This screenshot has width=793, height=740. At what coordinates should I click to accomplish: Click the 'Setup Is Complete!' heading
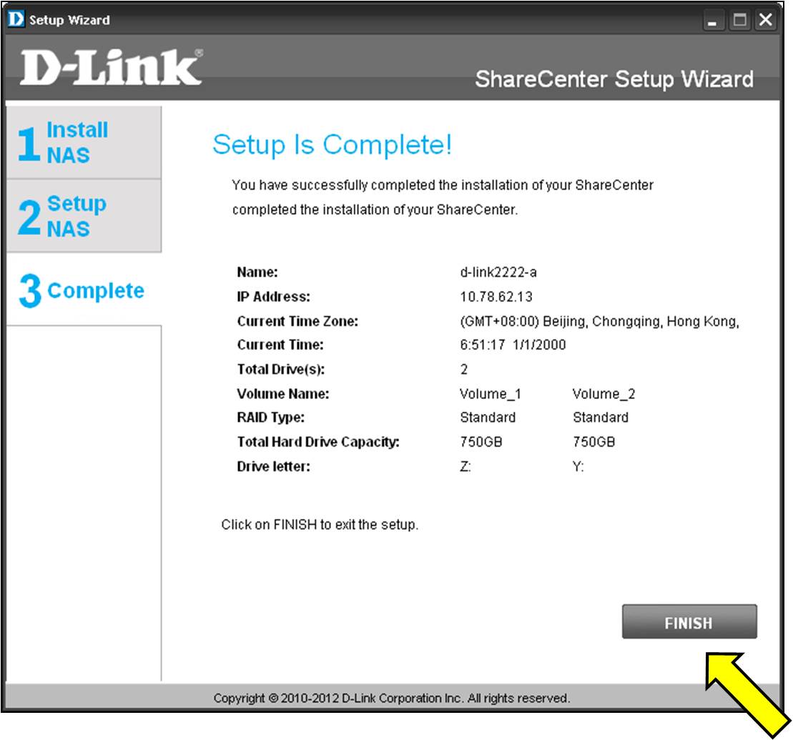(332, 144)
